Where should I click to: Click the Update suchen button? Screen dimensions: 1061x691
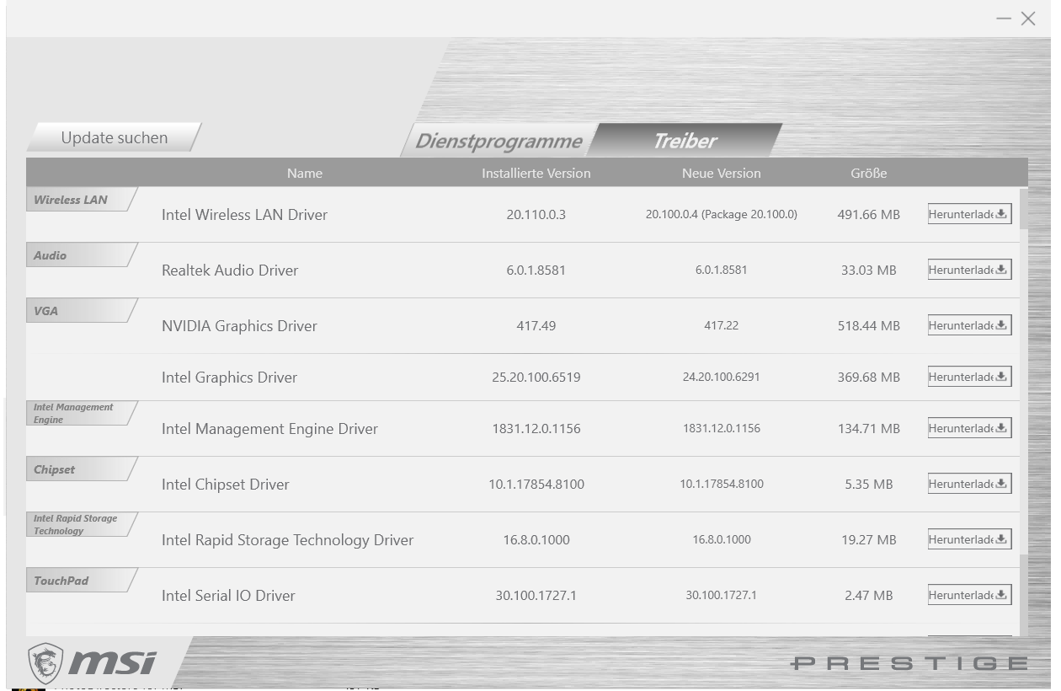pyautogui.click(x=115, y=137)
